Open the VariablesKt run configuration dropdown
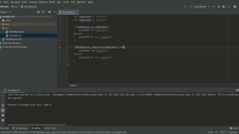Image resolution: width=239 pixels, height=134 pixels. click(x=200, y=7)
